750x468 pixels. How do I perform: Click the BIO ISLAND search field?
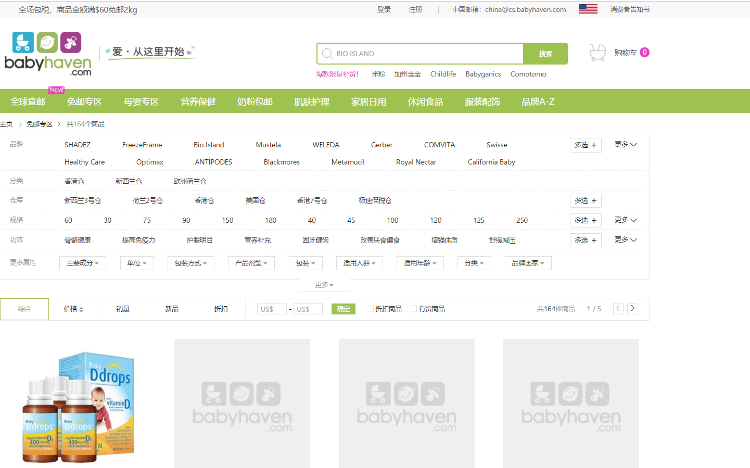[420, 54]
